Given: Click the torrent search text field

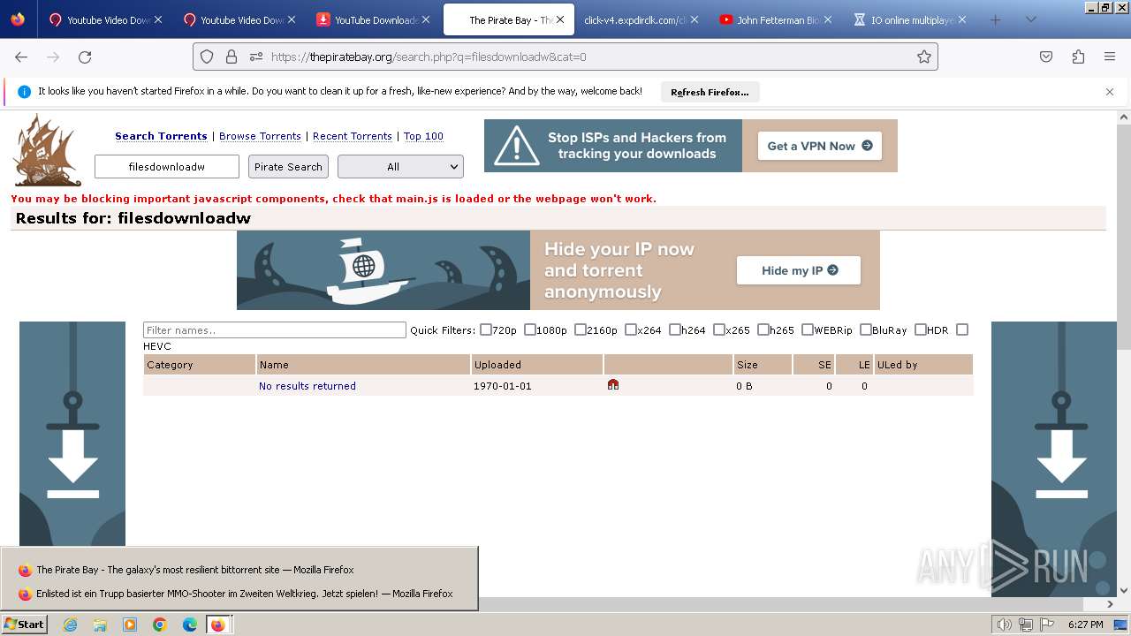Looking at the screenshot, I should [167, 166].
